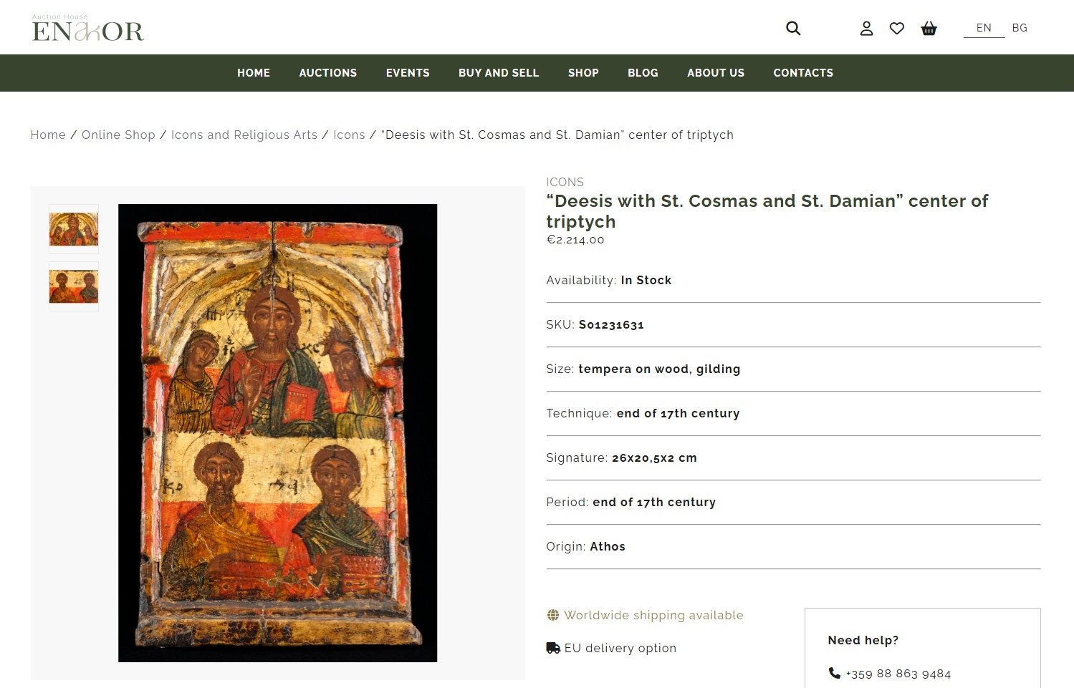Select the first icon thumbnail
Viewport: 1074px width, 688px height.
point(74,229)
